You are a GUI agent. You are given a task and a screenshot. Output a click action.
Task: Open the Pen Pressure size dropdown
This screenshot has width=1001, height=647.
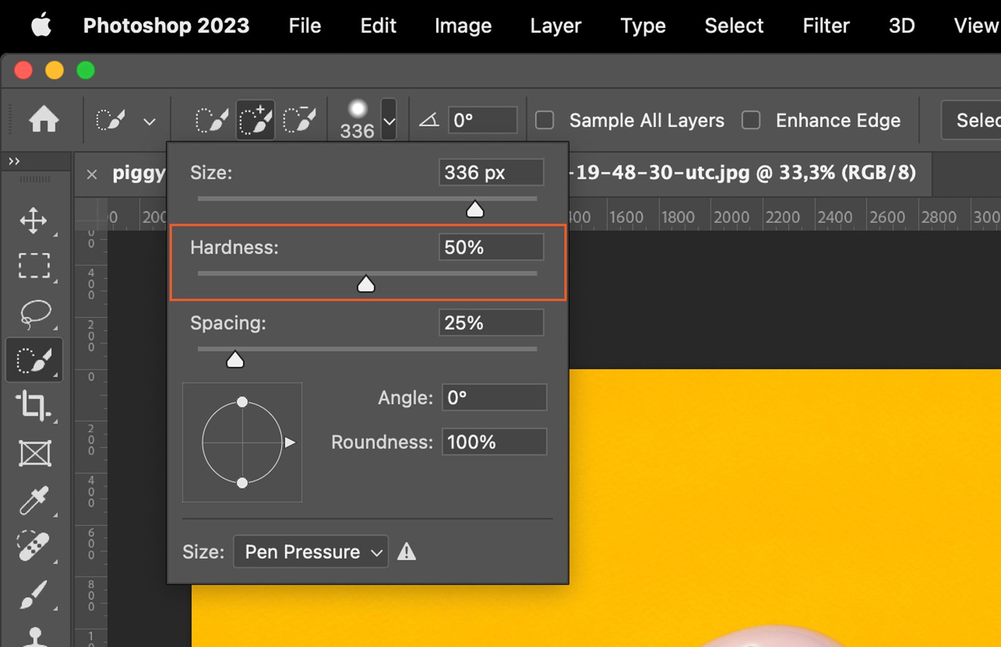pos(311,552)
